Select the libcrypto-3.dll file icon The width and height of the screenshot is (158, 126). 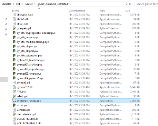(14, 15)
